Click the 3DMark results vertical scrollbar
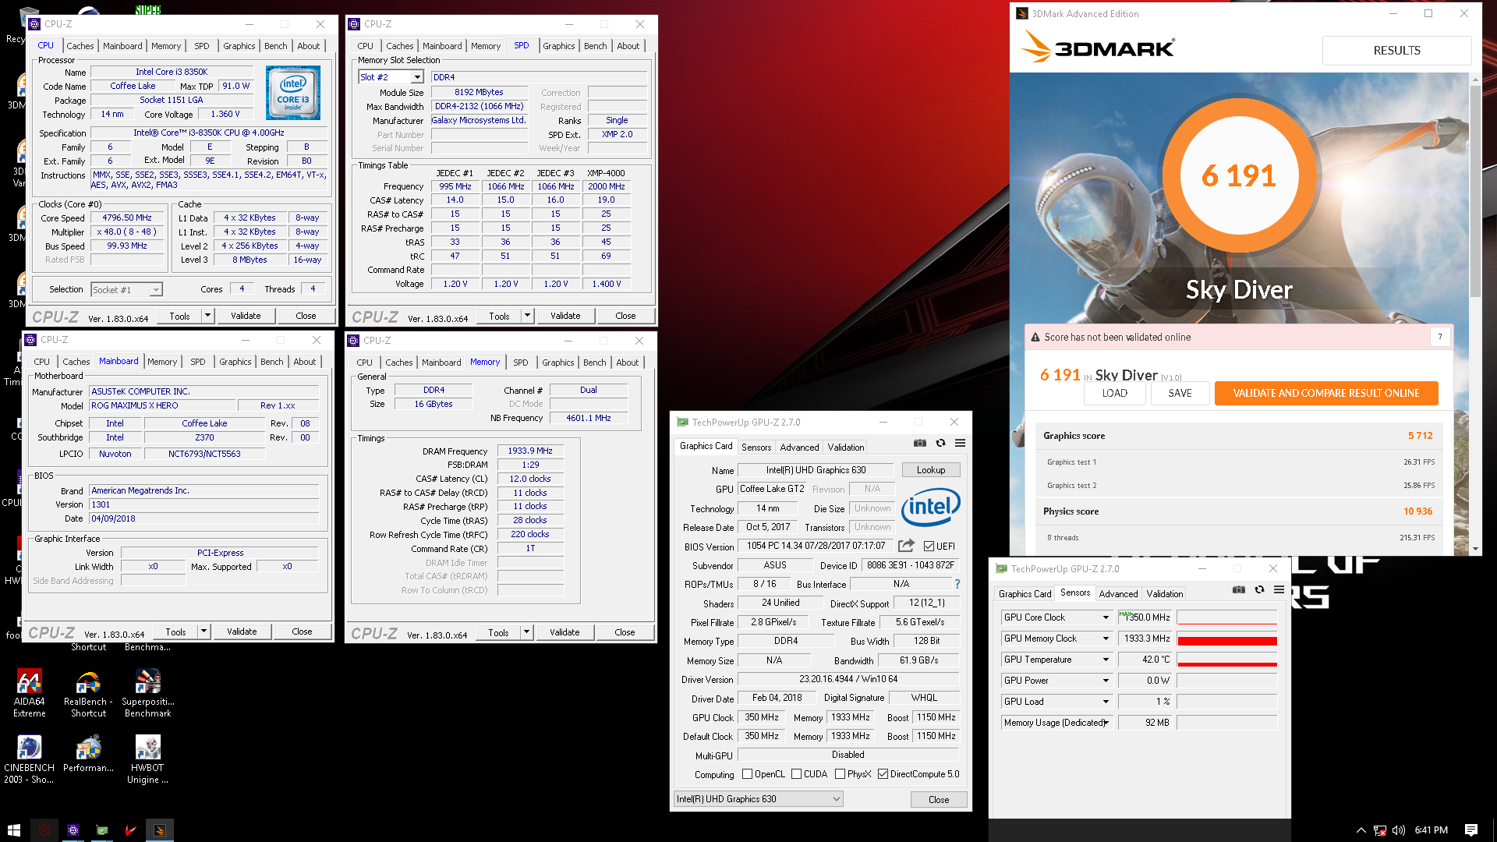 point(1475,191)
